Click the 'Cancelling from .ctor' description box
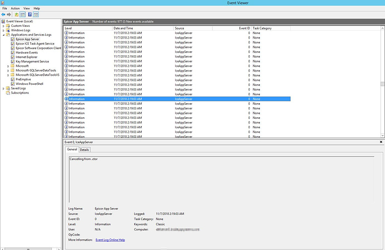 pos(222,180)
